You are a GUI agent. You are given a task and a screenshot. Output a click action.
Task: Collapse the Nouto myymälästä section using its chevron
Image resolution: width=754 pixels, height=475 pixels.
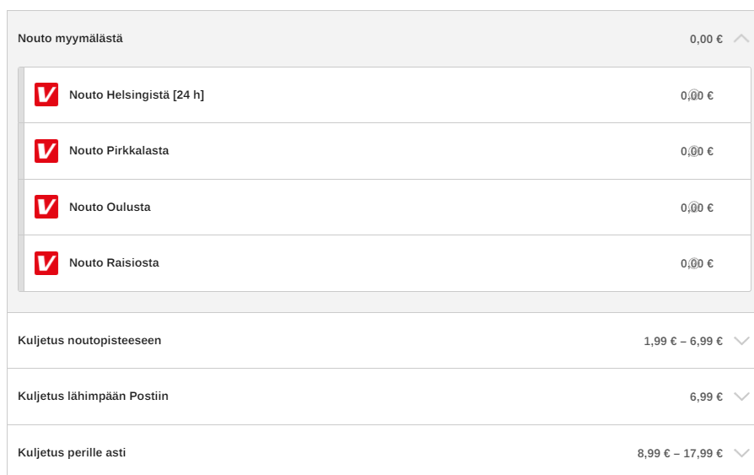point(741,39)
